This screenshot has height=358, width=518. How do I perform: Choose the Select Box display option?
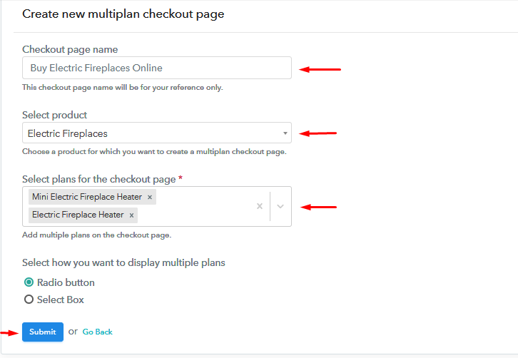pyautogui.click(x=29, y=300)
